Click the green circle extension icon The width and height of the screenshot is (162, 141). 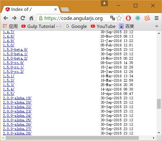138,18
